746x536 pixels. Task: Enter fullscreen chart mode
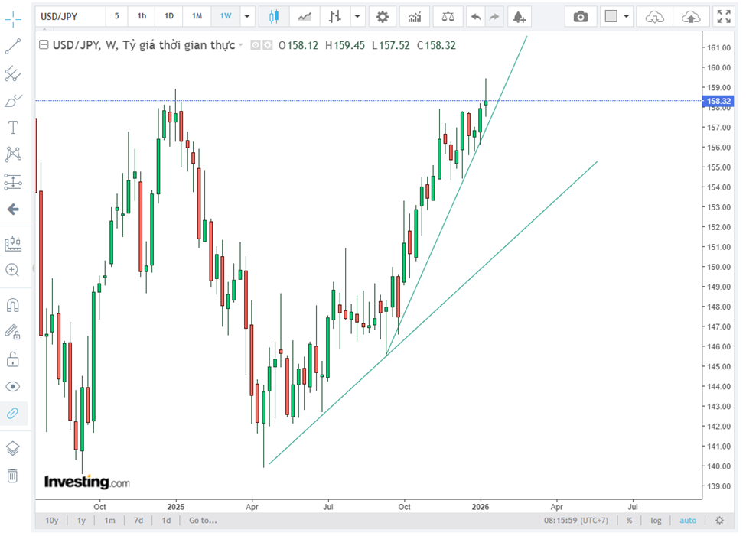click(x=724, y=17)
